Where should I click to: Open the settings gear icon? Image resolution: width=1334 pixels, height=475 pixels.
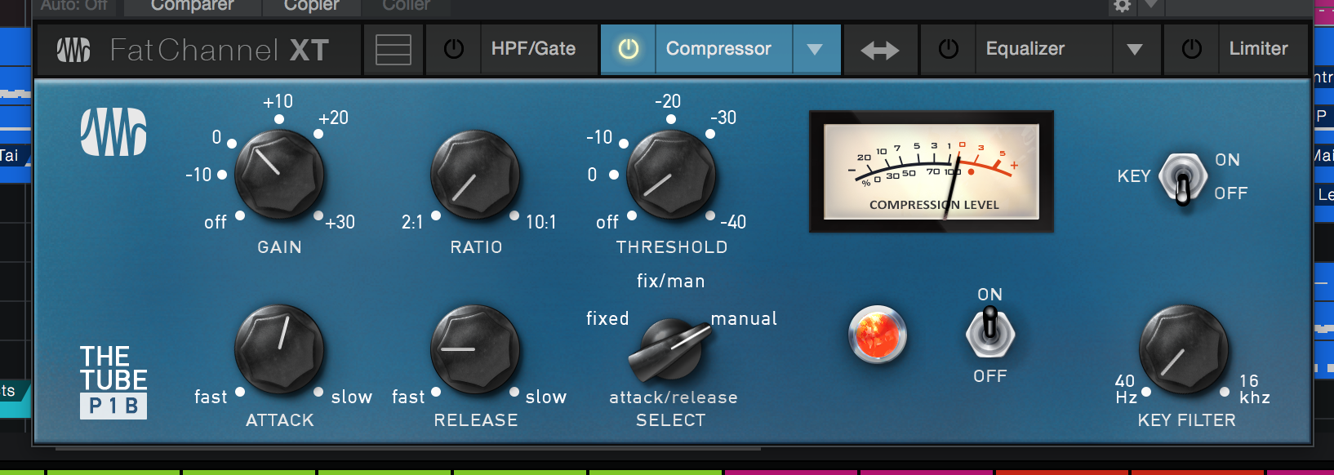coord(1122,7)
